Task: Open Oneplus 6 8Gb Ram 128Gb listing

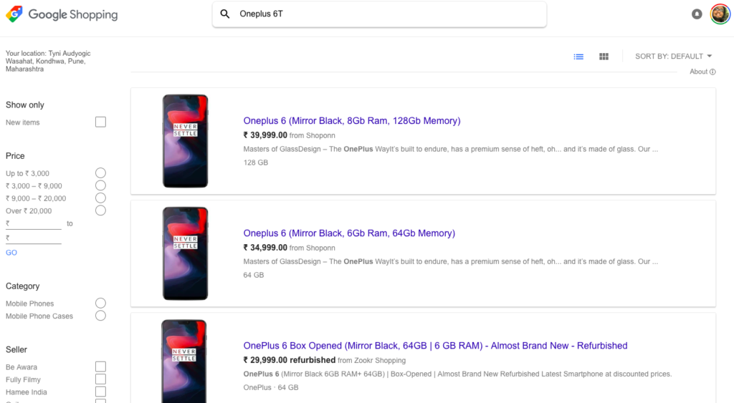Action: (351, 121)
